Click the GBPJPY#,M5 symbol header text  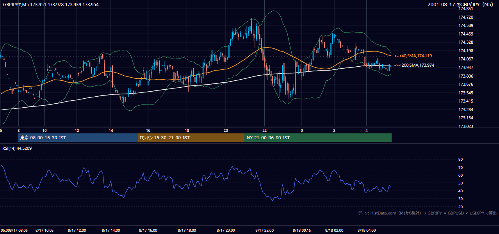(51, 4)
